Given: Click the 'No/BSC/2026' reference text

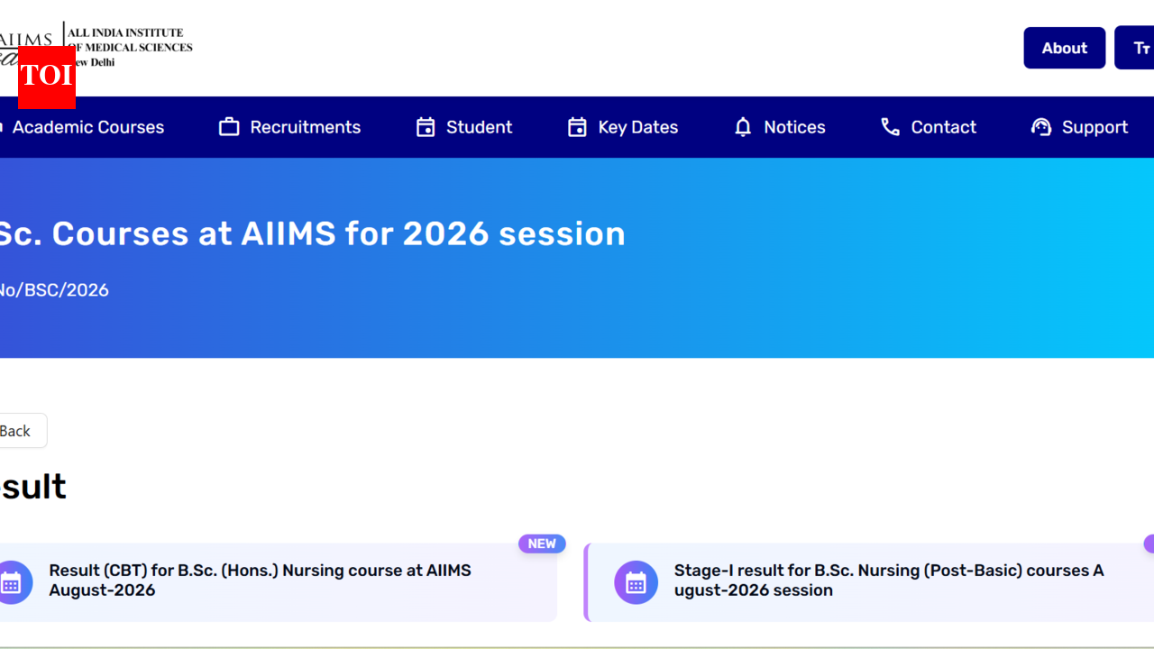Looking at the screenshot, I should [54, 290].
